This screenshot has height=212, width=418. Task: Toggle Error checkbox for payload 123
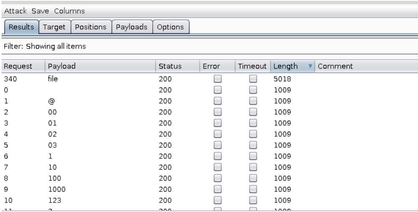(217, 200)
